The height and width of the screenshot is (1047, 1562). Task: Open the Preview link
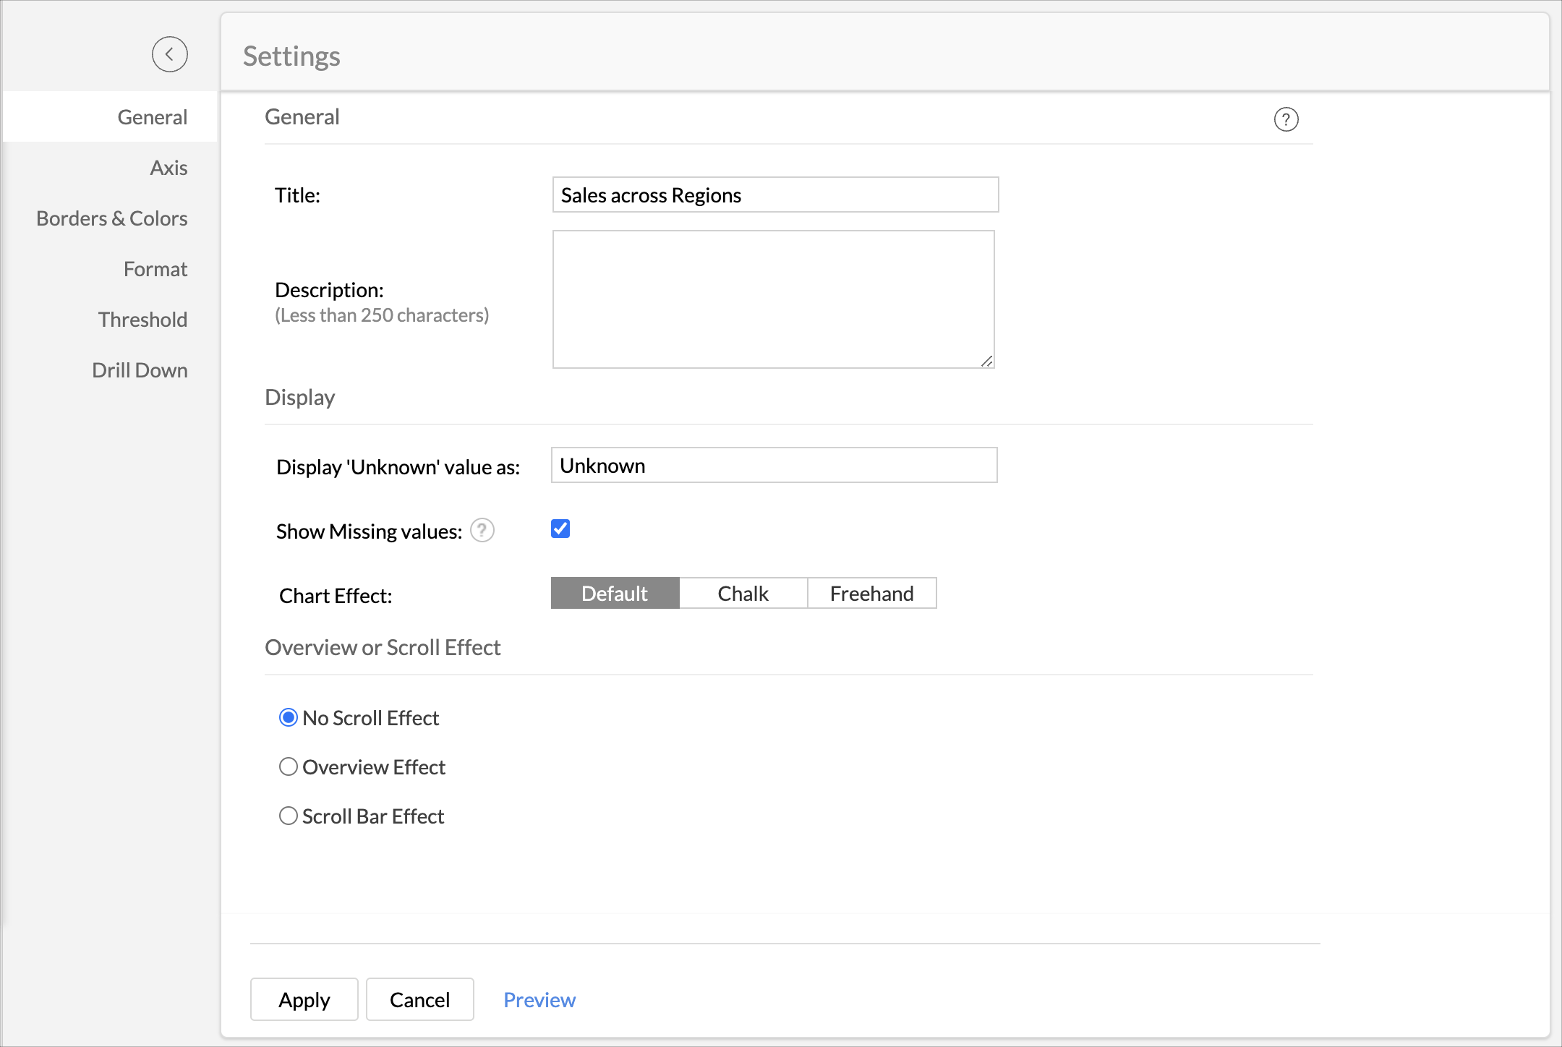coord(539,999)
